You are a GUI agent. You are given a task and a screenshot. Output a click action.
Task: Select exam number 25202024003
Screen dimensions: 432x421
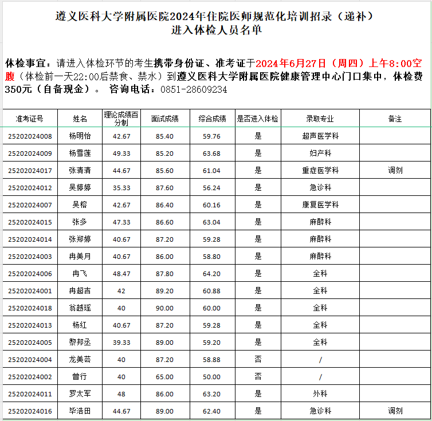(x=30, y=257)
